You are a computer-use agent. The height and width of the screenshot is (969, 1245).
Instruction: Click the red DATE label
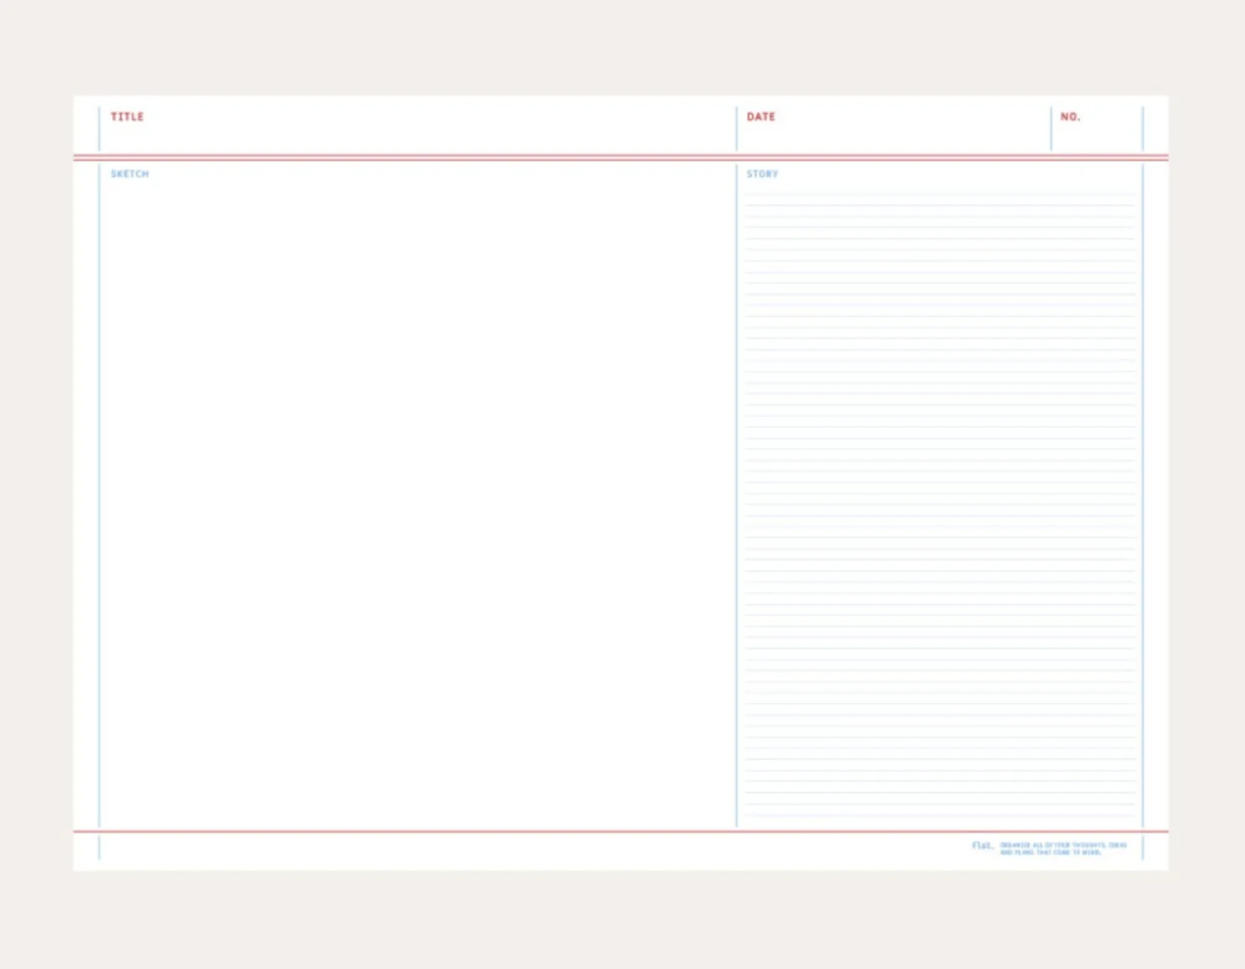click(x=761, y=117)
